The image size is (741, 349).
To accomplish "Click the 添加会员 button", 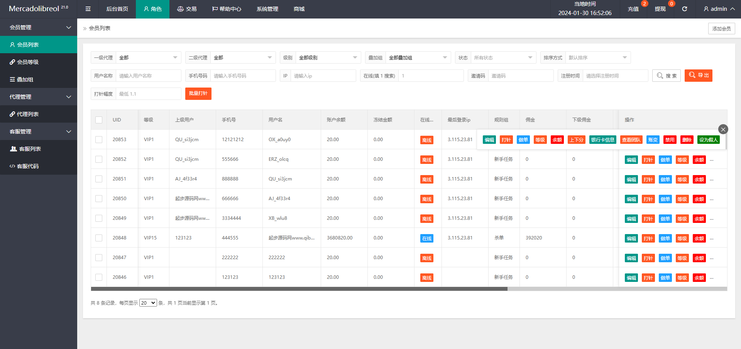I will coord(721,29).
